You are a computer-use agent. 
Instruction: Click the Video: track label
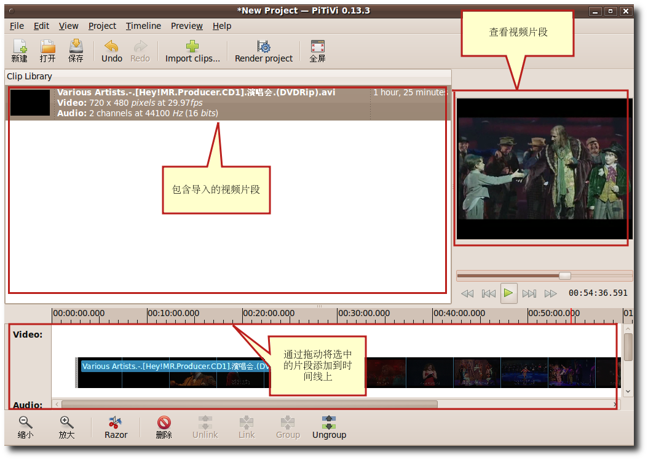coord(28,335)
